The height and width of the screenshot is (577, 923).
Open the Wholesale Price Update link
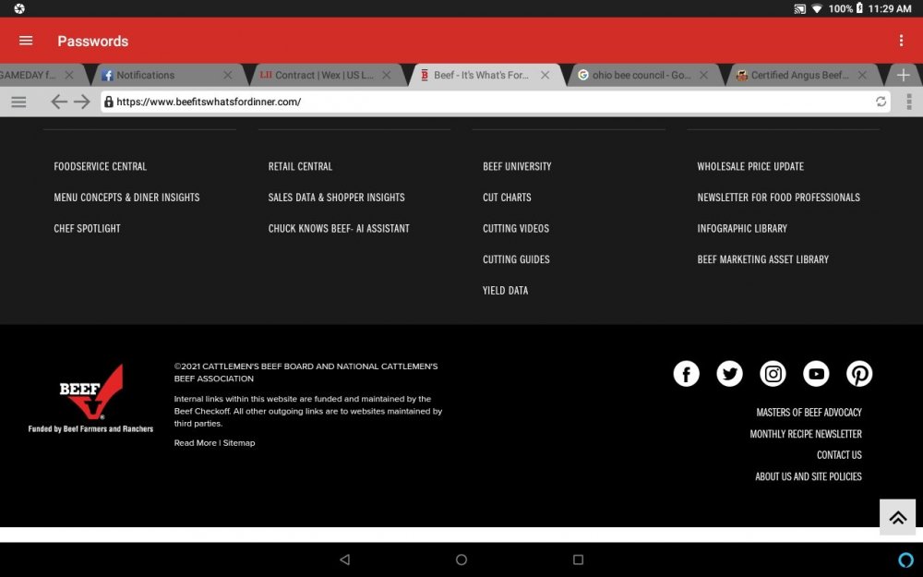tap(750, 166)
